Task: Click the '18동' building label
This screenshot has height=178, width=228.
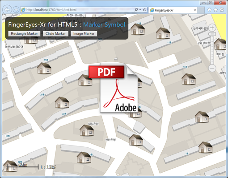Action: click(x=8, y=136)
